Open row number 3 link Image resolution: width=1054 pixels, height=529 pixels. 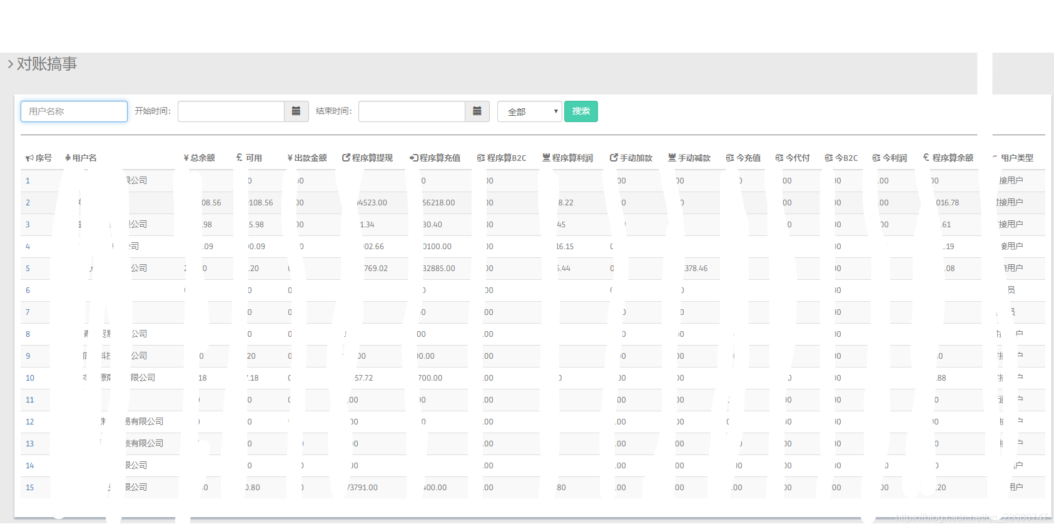28,224
